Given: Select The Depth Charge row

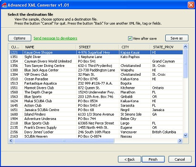Looking at the screenshot, I should pyautogui.click(x=96, y=92).
